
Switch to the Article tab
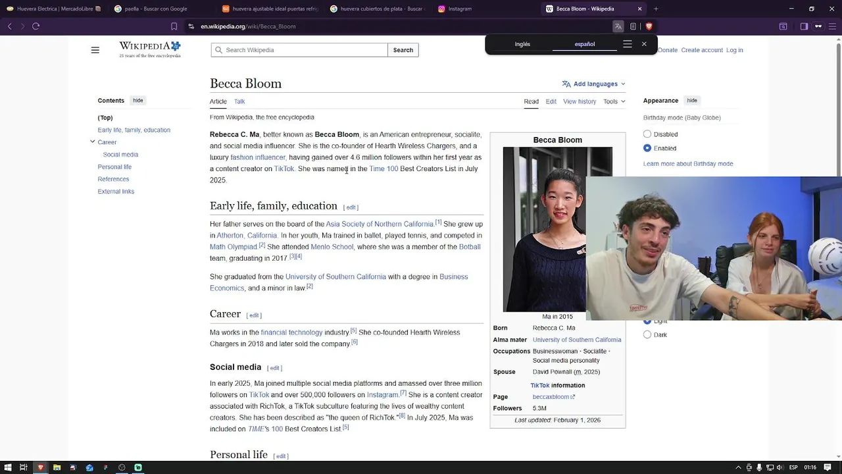[x=218, y=101]
